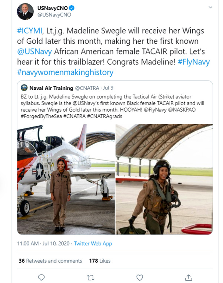Click the Twitter Web App link
This screenshot has width=223, height=283.
point(93,243)
